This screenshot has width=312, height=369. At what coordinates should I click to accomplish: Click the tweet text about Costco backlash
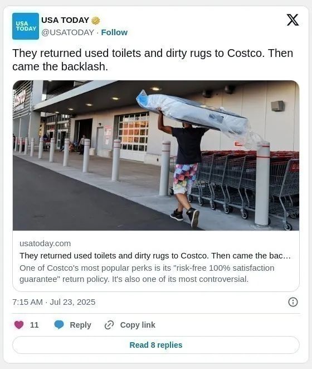click(x=153, y=60)
